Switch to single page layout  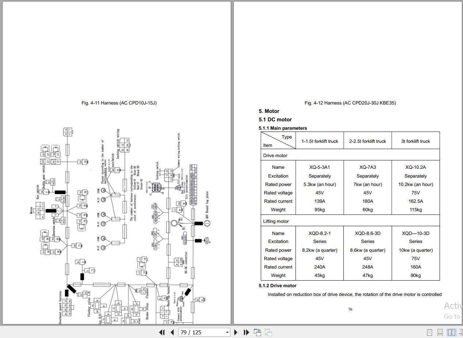pos(430,332)
